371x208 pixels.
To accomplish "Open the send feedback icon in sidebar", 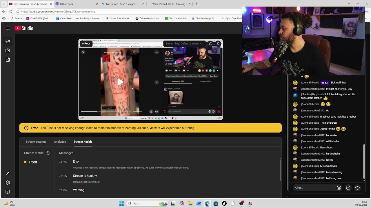I will [x=8, y=192].
